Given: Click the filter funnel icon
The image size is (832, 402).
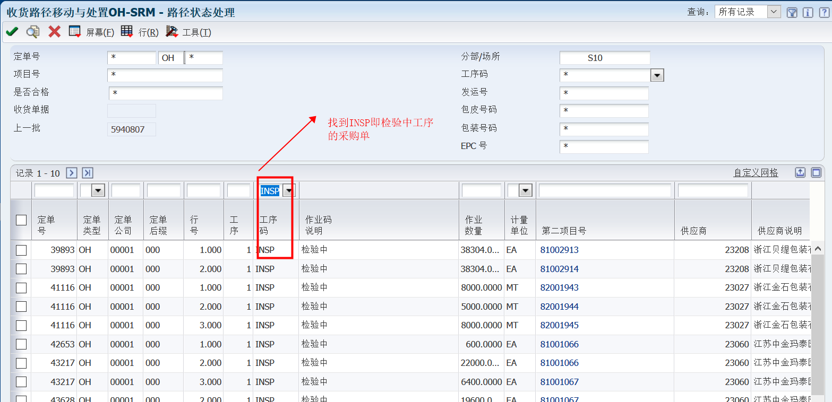Looking at the screenshot, I should tap(792, 12).
